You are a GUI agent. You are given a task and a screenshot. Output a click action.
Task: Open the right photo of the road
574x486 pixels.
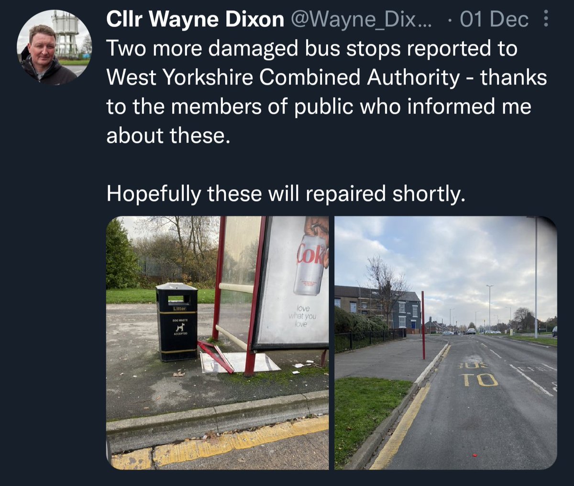[446, 343]
